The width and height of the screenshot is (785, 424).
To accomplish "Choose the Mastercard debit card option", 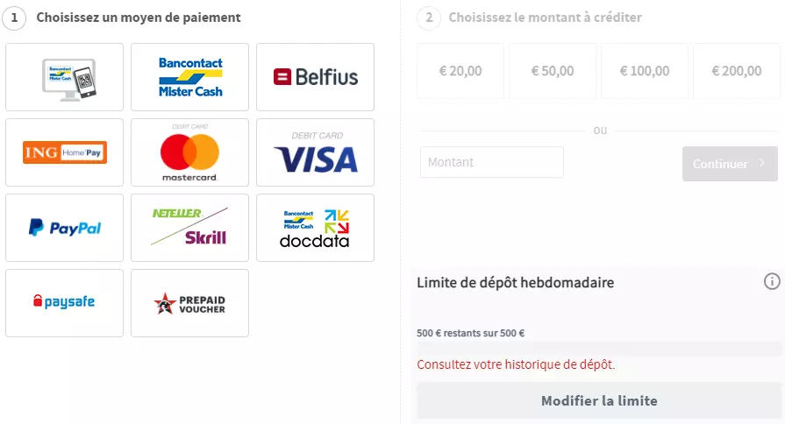I will 189,152.
